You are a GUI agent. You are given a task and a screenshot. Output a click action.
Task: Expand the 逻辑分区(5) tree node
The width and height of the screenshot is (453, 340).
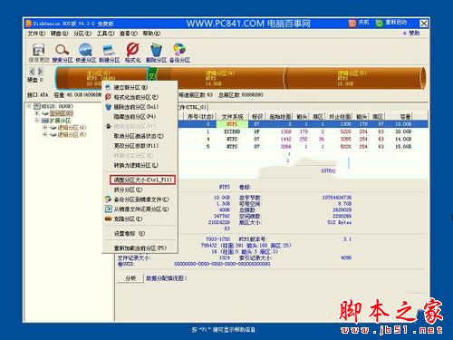(x=44, y=135)
